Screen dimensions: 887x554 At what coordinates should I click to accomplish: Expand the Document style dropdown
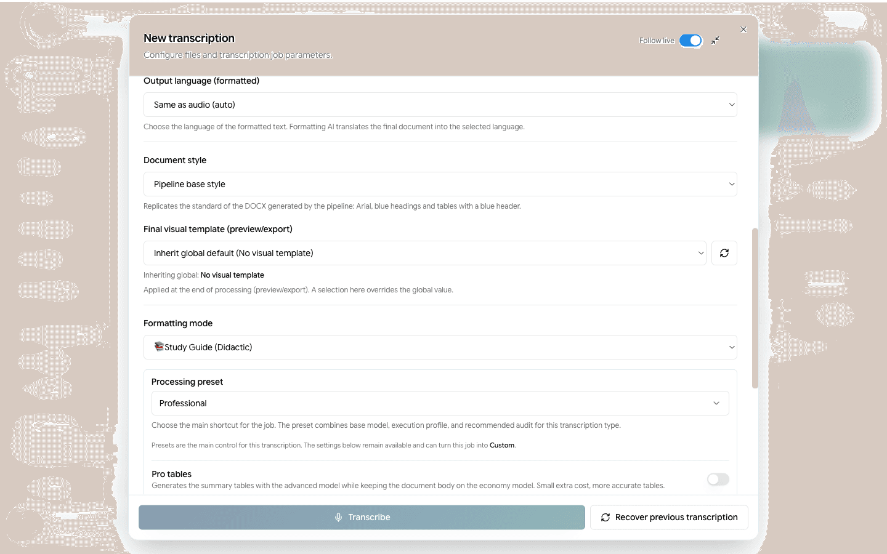tap(440, 184)
